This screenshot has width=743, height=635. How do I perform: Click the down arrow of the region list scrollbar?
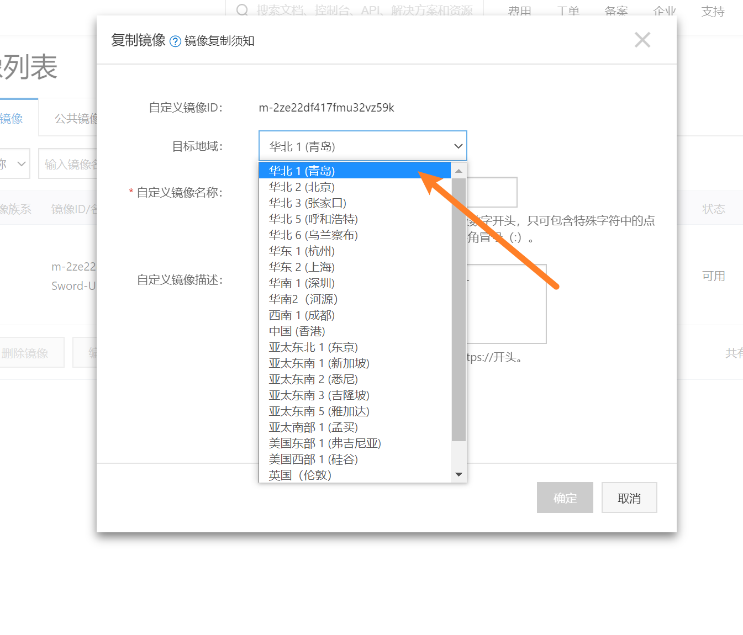(459, 474)
